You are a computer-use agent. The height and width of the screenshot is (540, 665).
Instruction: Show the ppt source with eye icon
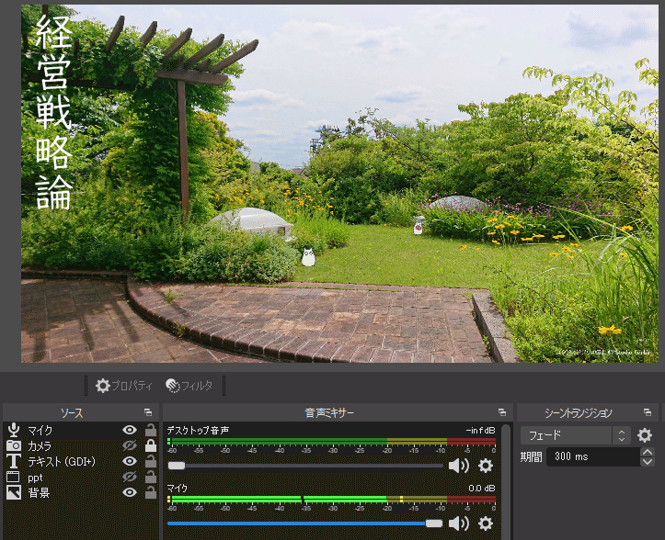click(130, 477)
